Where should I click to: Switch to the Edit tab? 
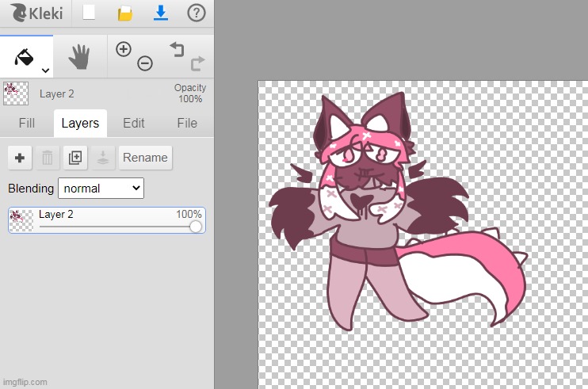pyautogui.click(x=134, y=123)
